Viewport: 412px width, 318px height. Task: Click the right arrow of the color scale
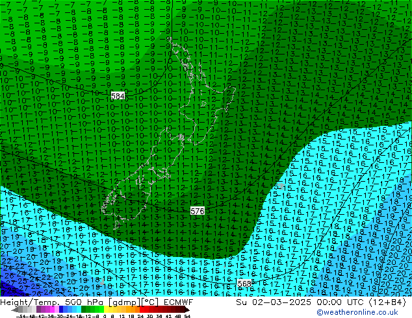(x=188, y=310)
